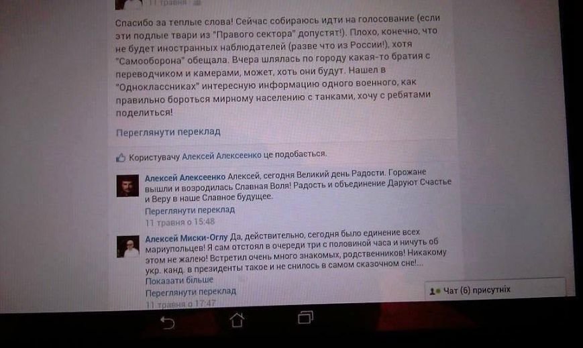The height and width of the screenshot is (348, 583).
Task: Expand comment with Показати більше
Action: 179,280
